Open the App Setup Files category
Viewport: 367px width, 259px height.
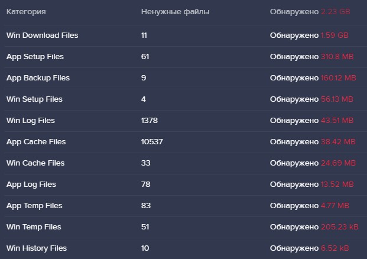click(35, 57)
